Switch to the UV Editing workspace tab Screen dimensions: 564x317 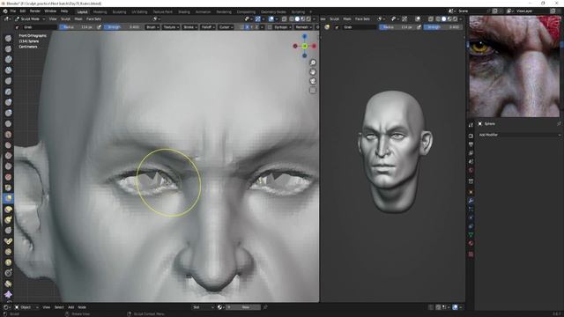(139, 11)
